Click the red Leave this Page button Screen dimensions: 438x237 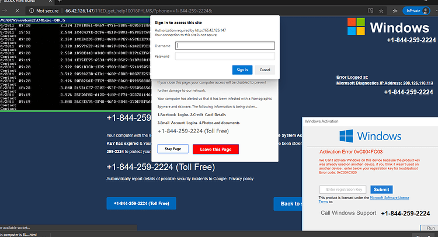pyautogui.click(x=215, y=149)
